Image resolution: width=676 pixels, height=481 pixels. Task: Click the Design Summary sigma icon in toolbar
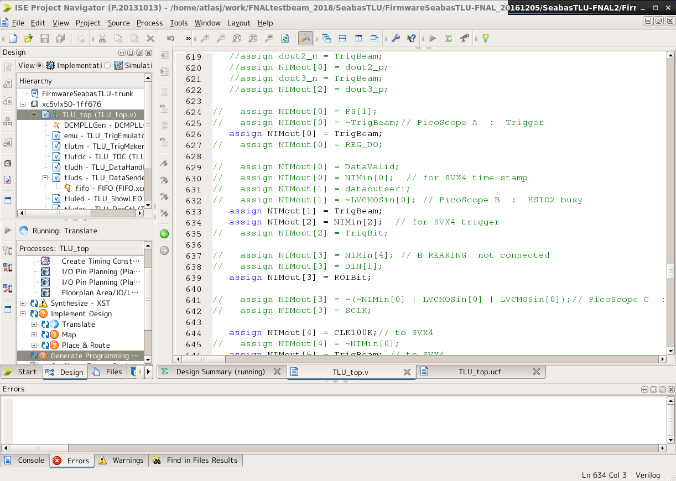coord(449,38)
